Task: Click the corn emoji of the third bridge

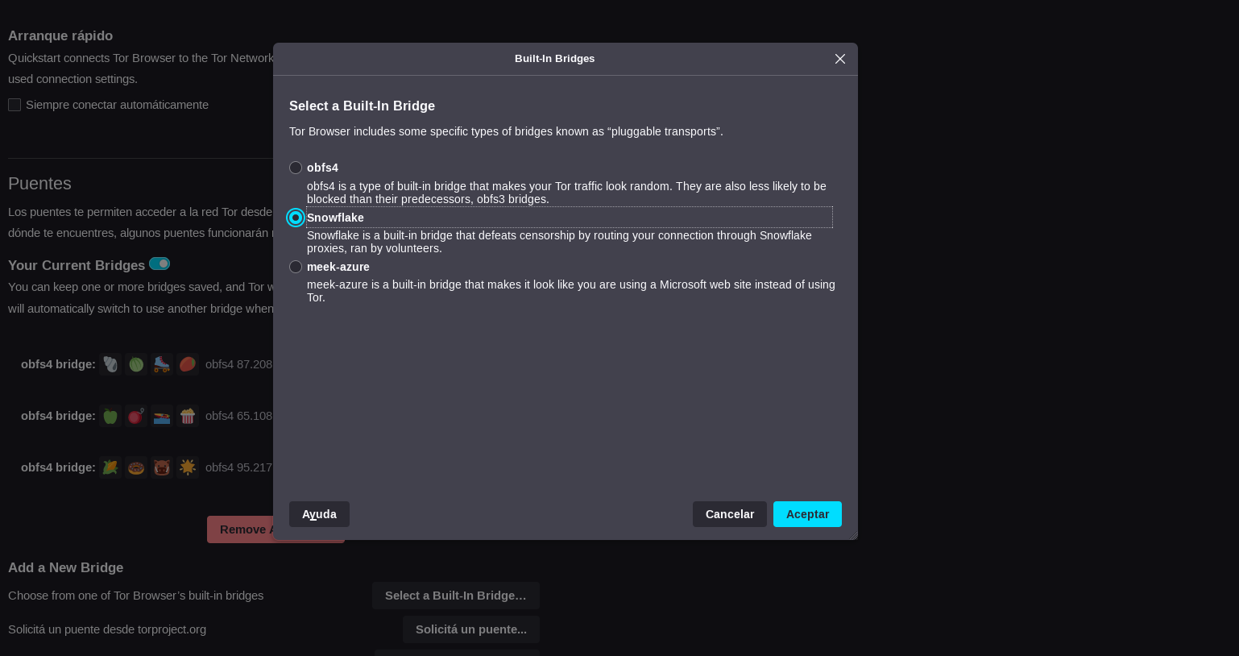Action: click(x=110, y=467)
